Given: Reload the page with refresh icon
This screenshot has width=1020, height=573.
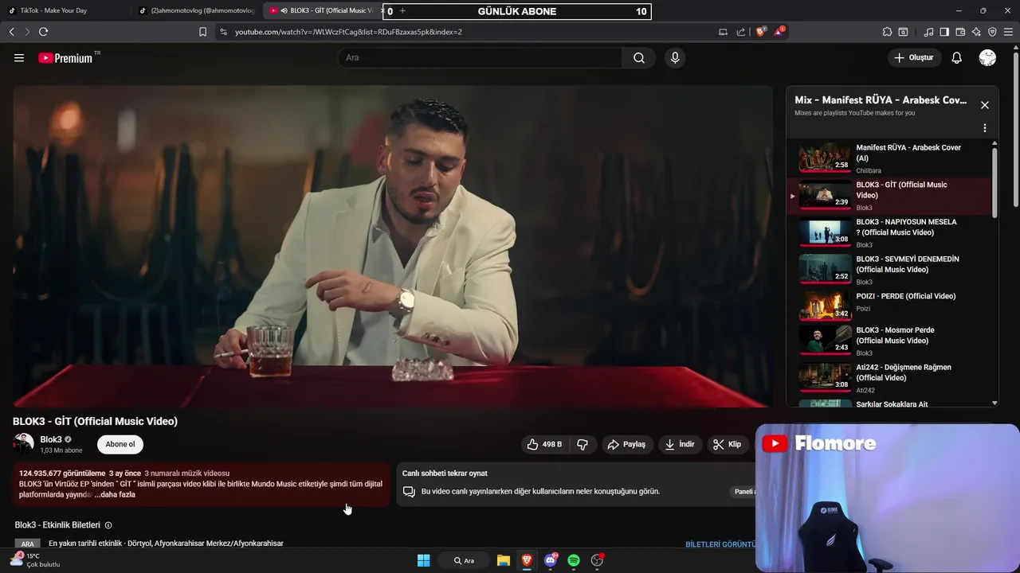Looking at the screenshot, I should point(43,32).
